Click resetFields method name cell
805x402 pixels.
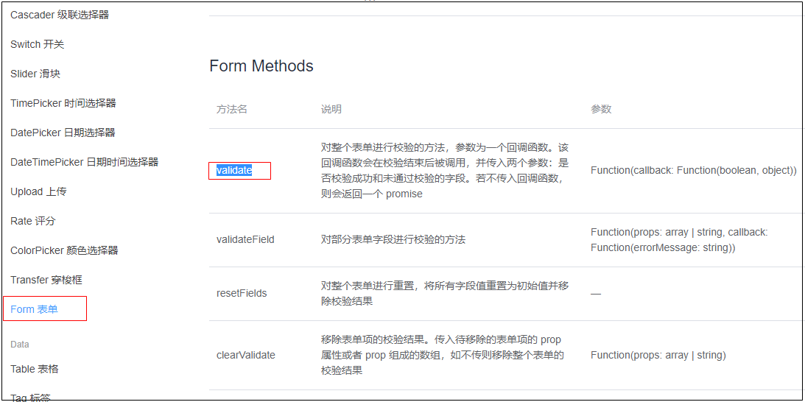coord(242,293)
